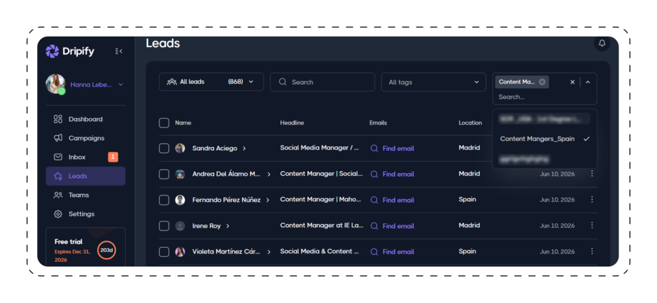This screenshot has width=657, height=303.
Task: Find email for Irene Roy
Action: coord(393,227)
